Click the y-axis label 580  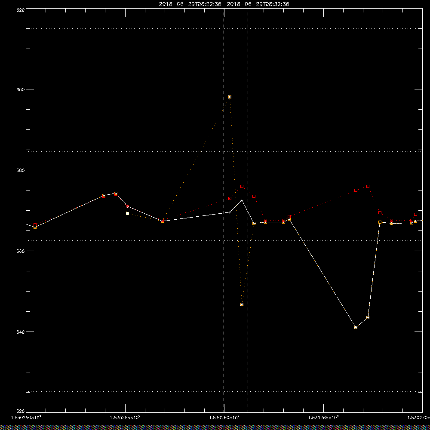tap(21, 170)
